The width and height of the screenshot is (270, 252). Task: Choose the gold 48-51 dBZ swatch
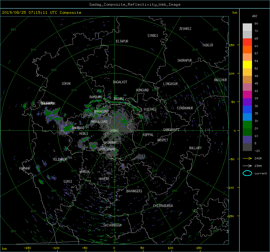click(x=247, y=72)
